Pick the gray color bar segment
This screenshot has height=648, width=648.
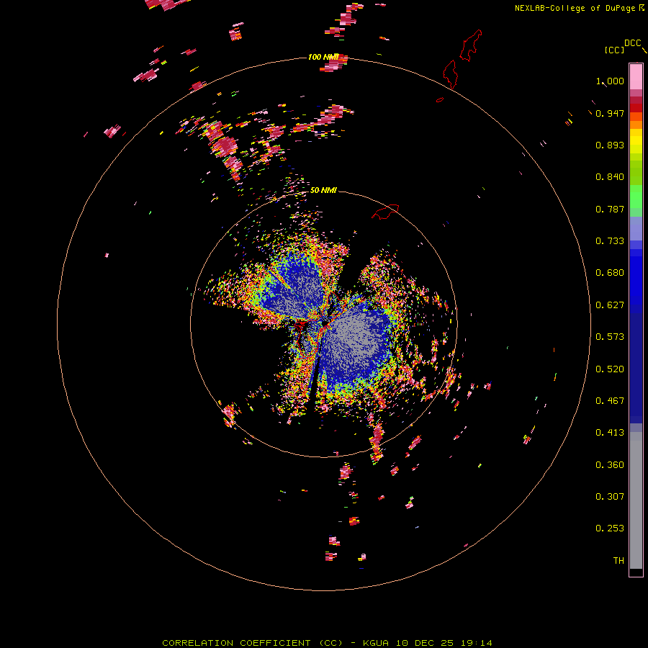click(x=636, y=500)
